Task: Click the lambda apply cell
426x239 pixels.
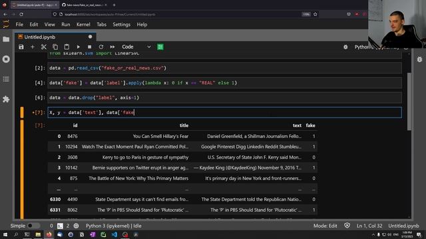Action: point(225,83)
